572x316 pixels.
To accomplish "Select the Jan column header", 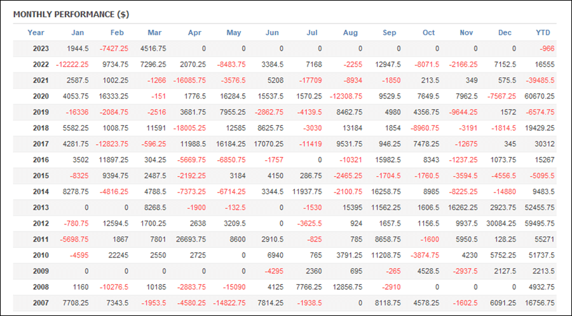I will tap(78, 32).
